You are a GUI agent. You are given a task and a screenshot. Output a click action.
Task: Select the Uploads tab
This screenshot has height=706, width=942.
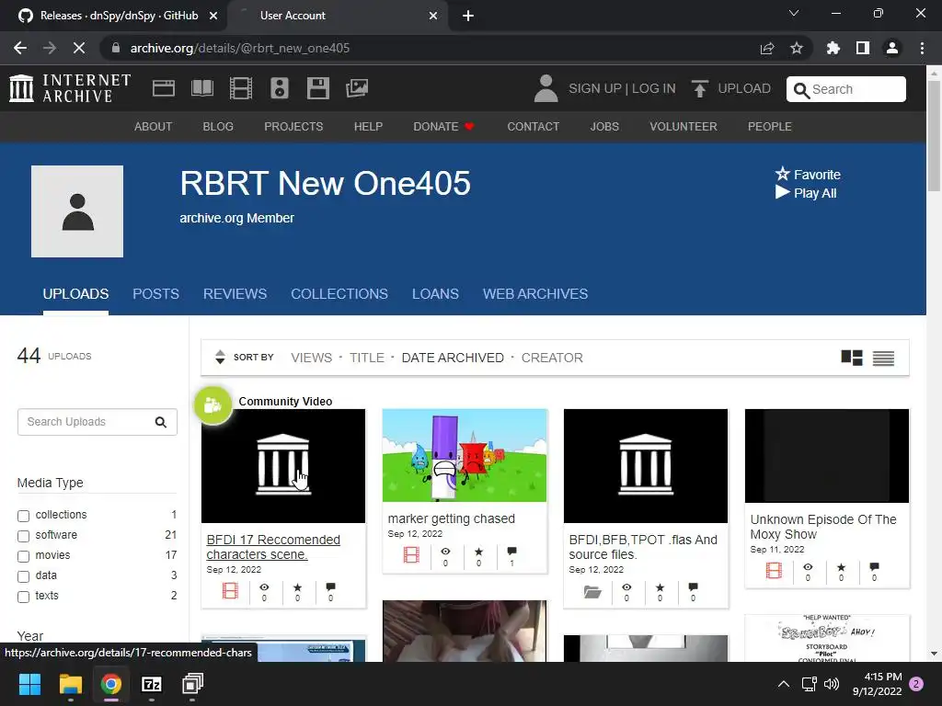(x=75, y=293)
